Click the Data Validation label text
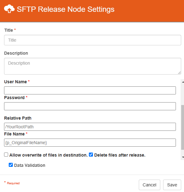Image resolution: width=184 pixels, height=192 pixels. click(30, 165)
